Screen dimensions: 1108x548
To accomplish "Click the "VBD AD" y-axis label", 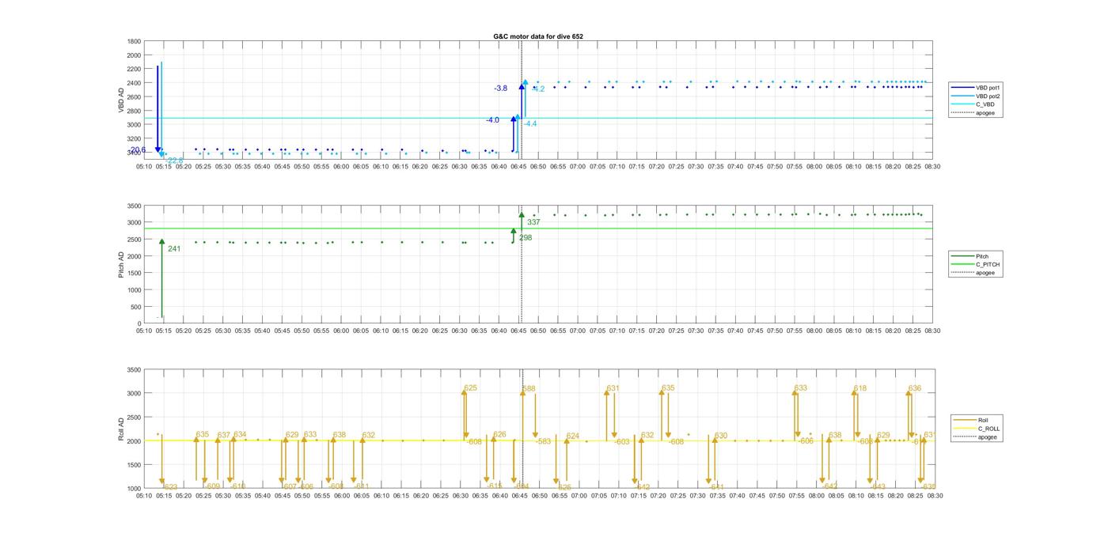I will pos(121,100).
